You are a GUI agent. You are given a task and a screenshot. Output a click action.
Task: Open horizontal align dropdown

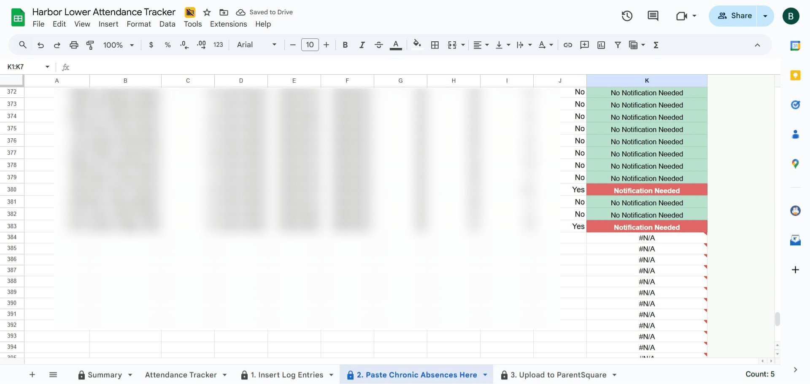click(x=481, y=45)
